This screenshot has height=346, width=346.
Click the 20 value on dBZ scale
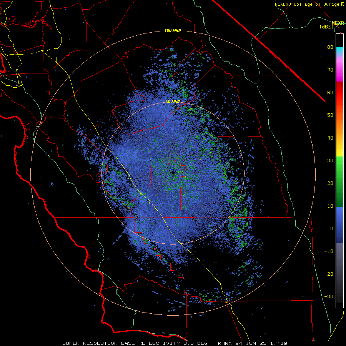click(330, 183)
